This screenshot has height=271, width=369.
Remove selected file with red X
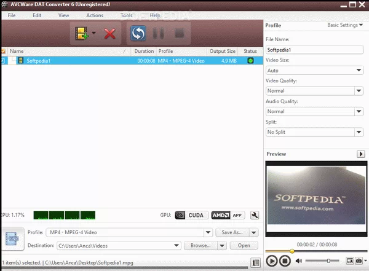point(109,34)
